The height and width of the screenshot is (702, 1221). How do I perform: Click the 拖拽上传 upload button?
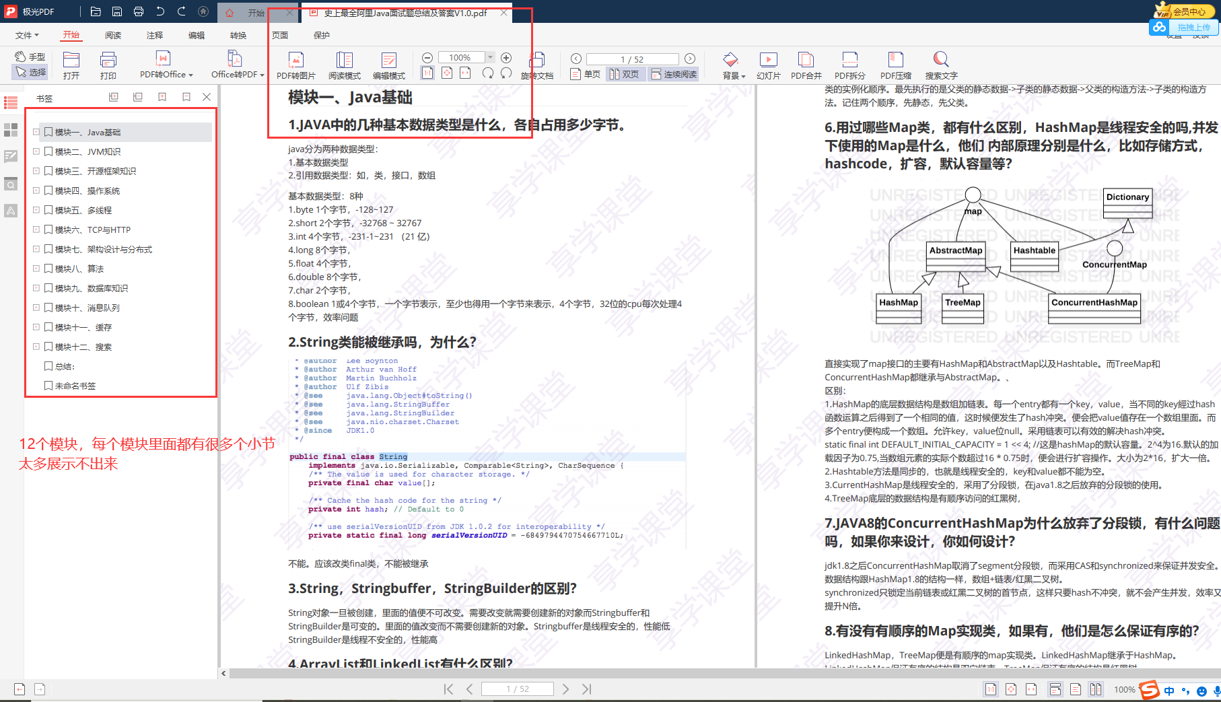click(1185, 28)
